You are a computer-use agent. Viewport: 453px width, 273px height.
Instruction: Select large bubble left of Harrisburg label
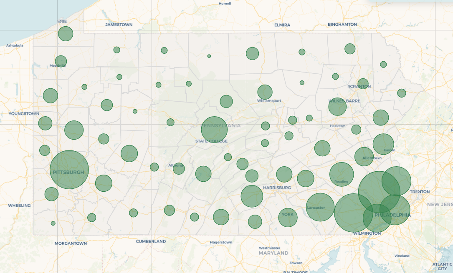(x=252, y=196)
